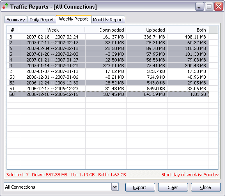Sort by the # column header
Image resolution: width=225 pixels, height=196 pixels.
pyautogui.click(x=13, y=30)
